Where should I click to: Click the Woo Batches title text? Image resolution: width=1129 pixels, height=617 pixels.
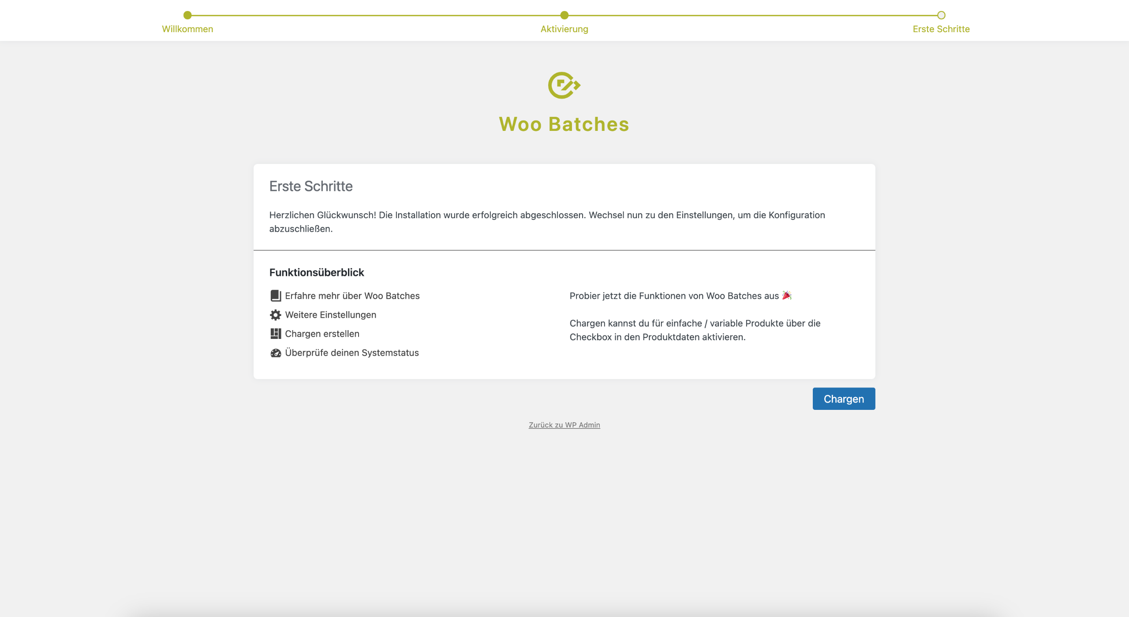[x=564, y=124]
